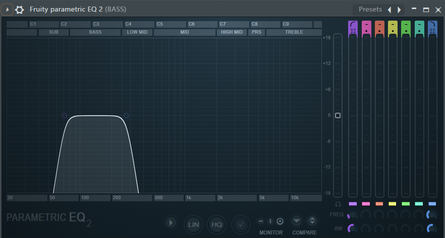Screen dimensions: 445x238
Task: Click the blue band 7 gain slider
Action: pos(432,116)
